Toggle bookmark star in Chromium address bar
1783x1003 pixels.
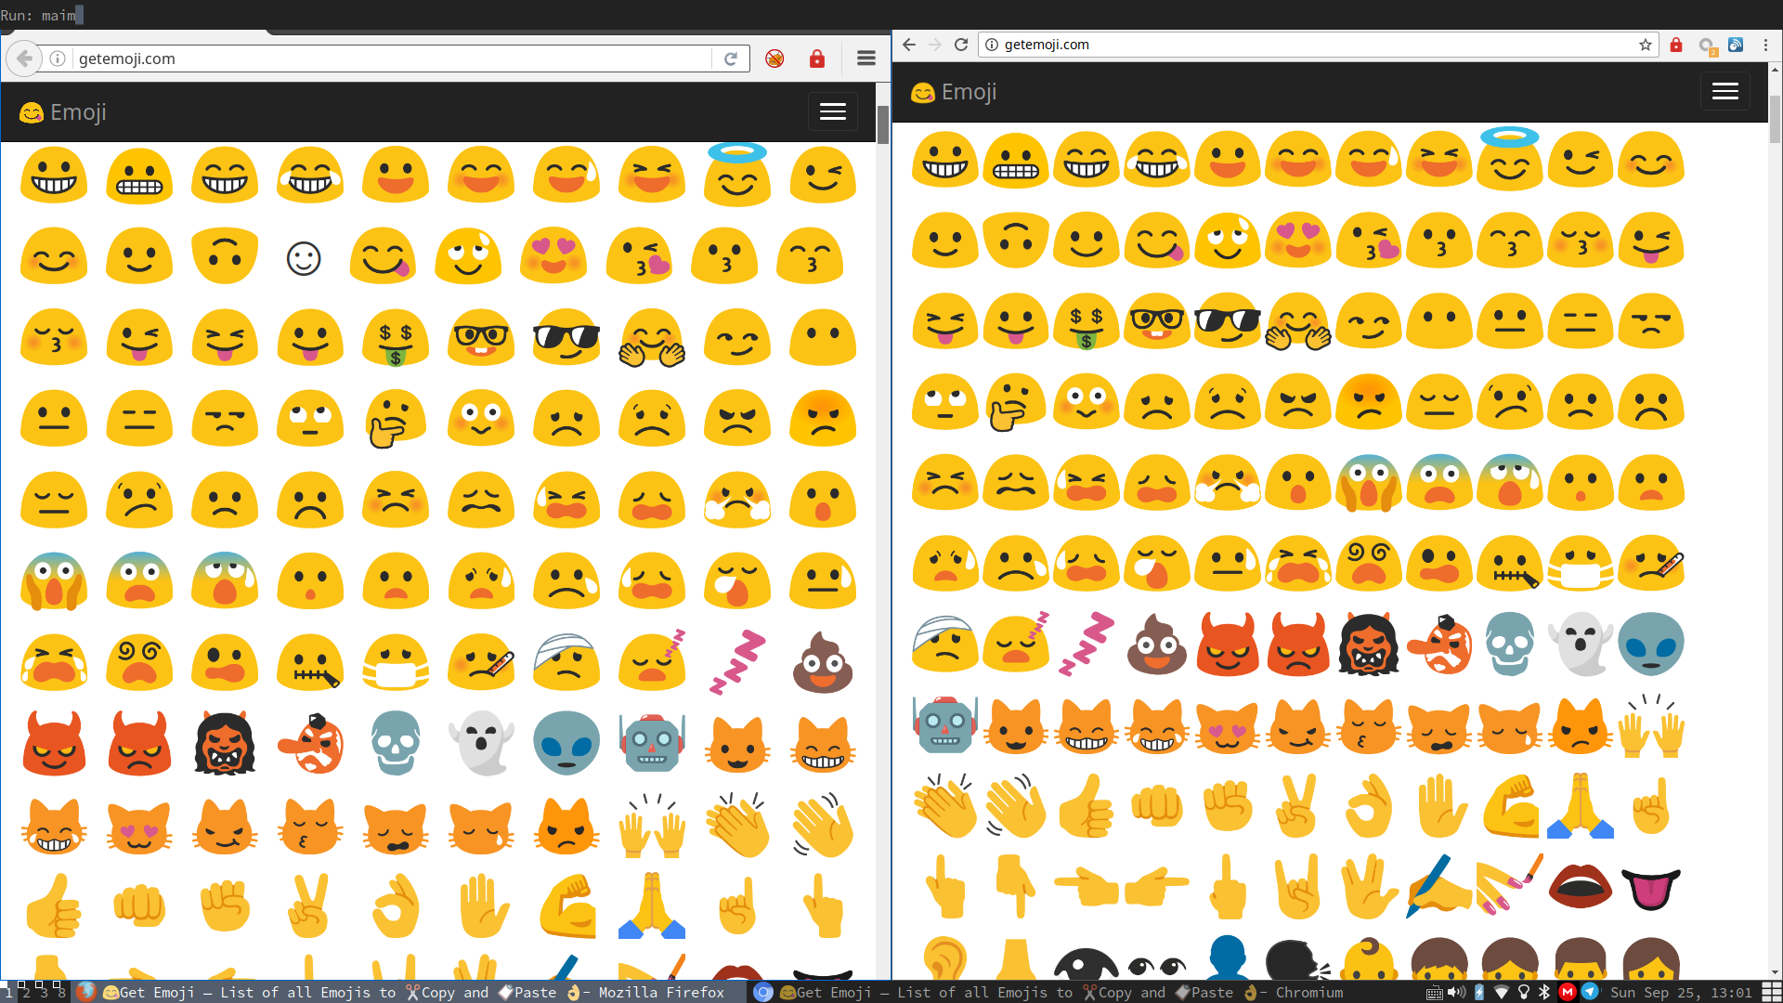click(x=1645, y=45)
